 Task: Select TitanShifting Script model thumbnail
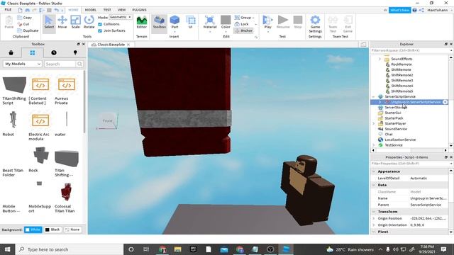click(x=14, y=85)
